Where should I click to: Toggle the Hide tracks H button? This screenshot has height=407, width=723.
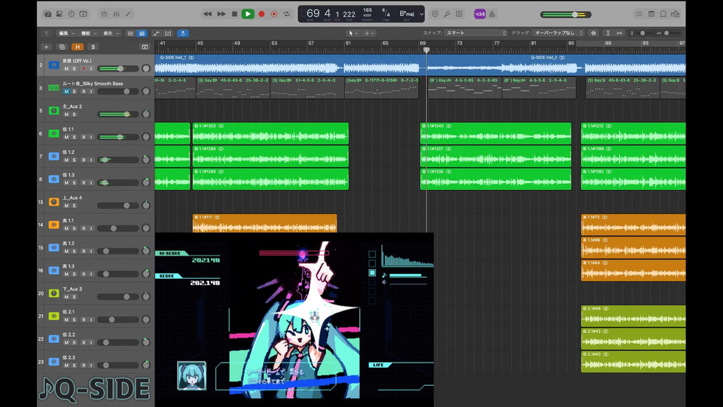(78, 47)
